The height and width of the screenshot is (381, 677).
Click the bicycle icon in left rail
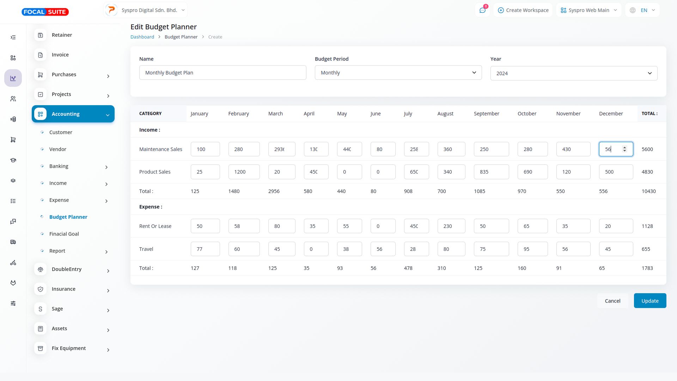point(13,263)
